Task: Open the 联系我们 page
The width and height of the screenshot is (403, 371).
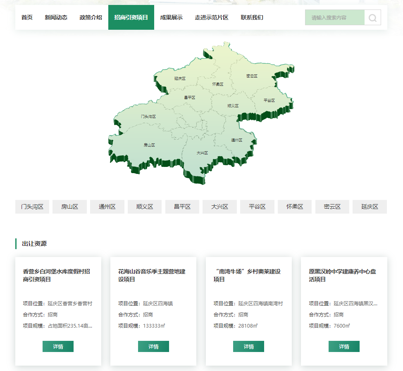Action: click(x=252, y=17)
